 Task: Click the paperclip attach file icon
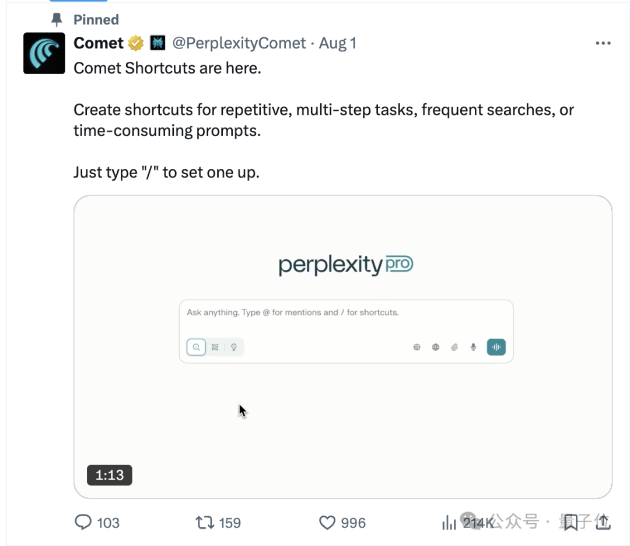tap(454, 347)
